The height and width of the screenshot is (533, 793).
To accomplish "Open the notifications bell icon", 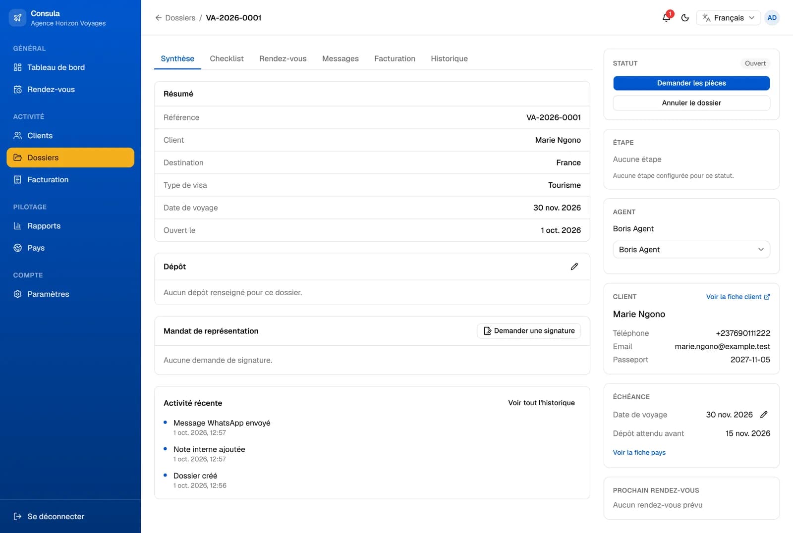I will coord(667,18).
